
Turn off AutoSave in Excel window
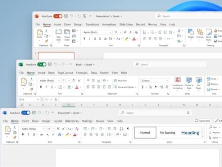(x=42, y=64)
